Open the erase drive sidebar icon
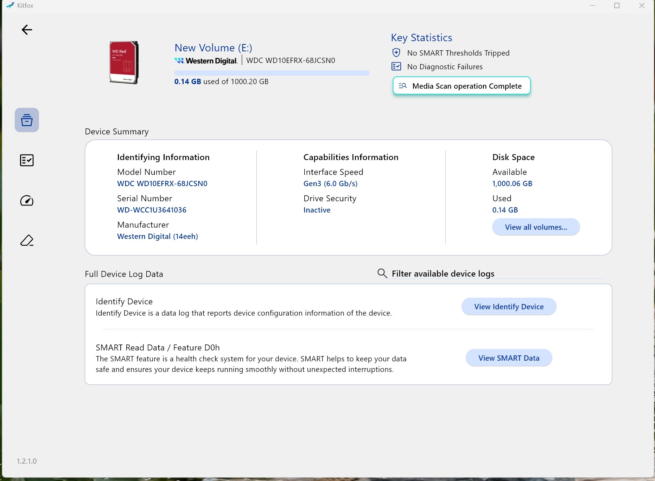This screenshot has height=481, width=655. (27, 241)
